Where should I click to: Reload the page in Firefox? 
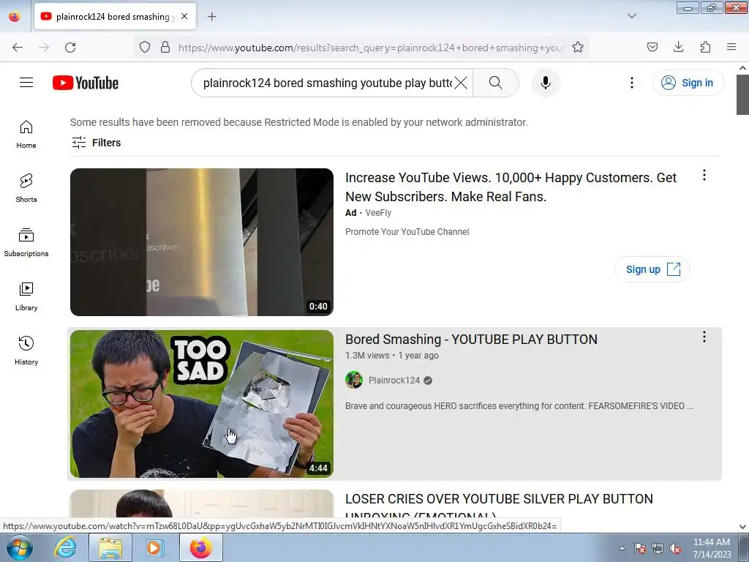coord(70,48)
